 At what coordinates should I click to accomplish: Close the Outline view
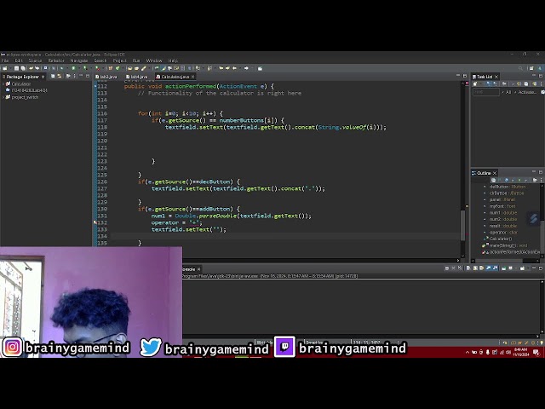pyautogui.click(x=495, y=173)
